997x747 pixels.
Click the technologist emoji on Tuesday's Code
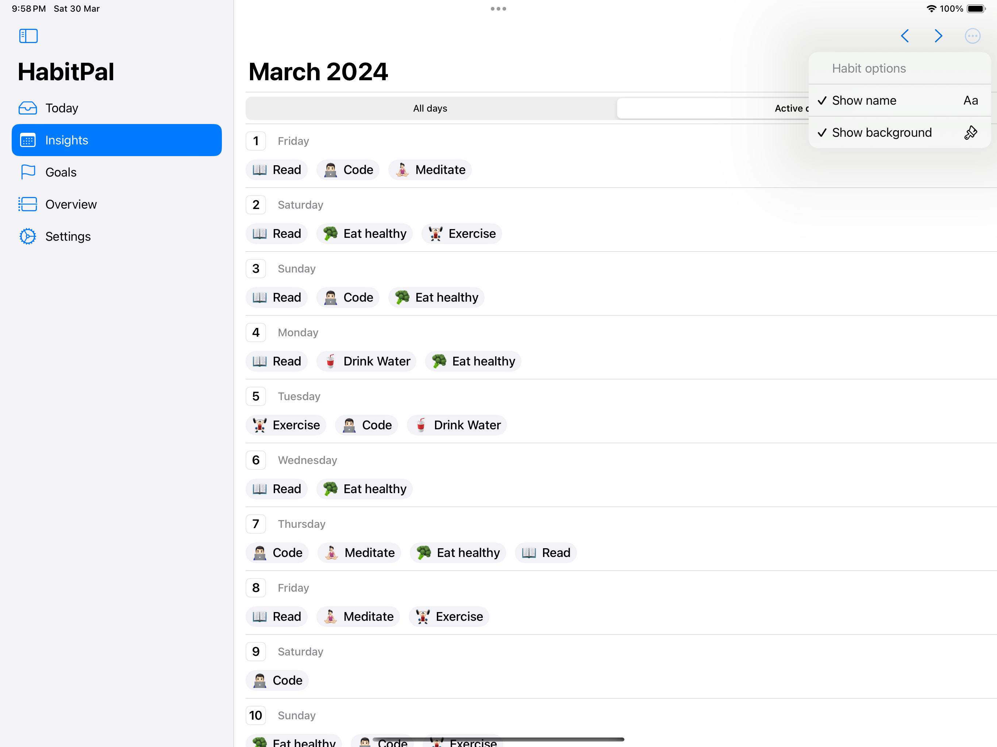click(349, 425)
